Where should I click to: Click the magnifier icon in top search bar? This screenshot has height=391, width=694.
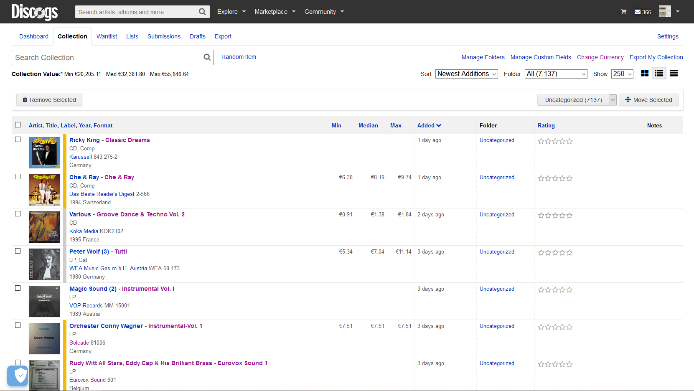click(x=202, y=12)
